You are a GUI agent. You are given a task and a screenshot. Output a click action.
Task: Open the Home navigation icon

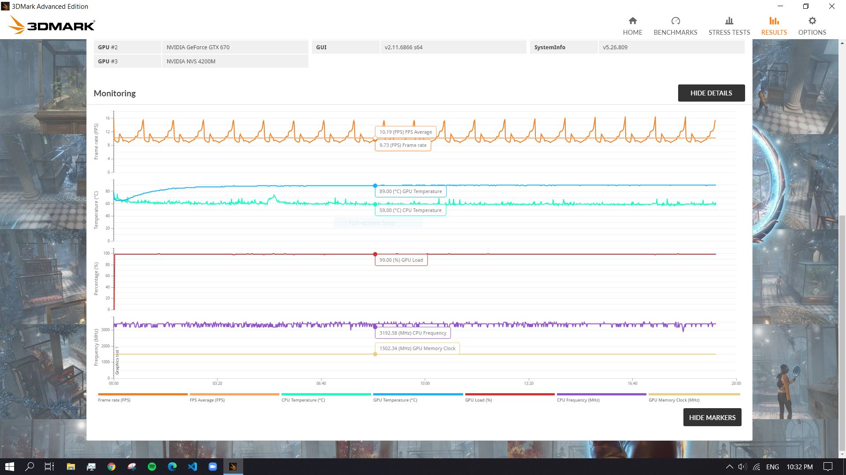click(x=632, y=21)
